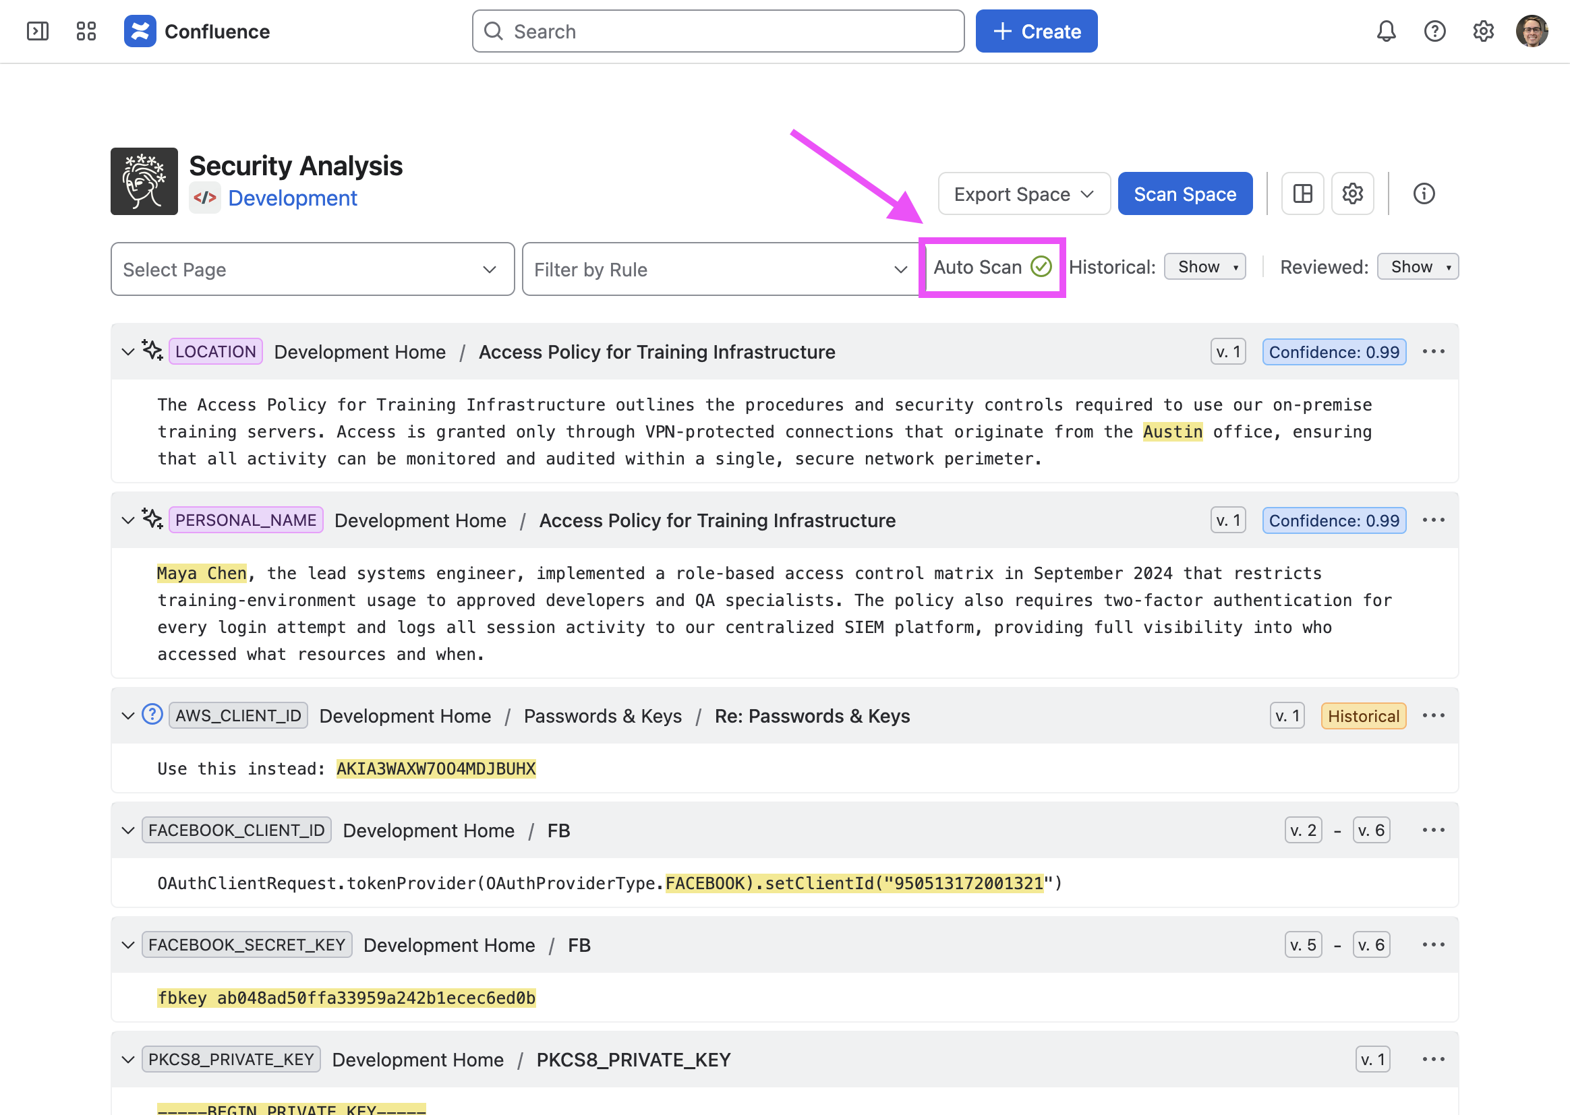Open the Re: Passwords & Keys page

[x=812, y=715]
